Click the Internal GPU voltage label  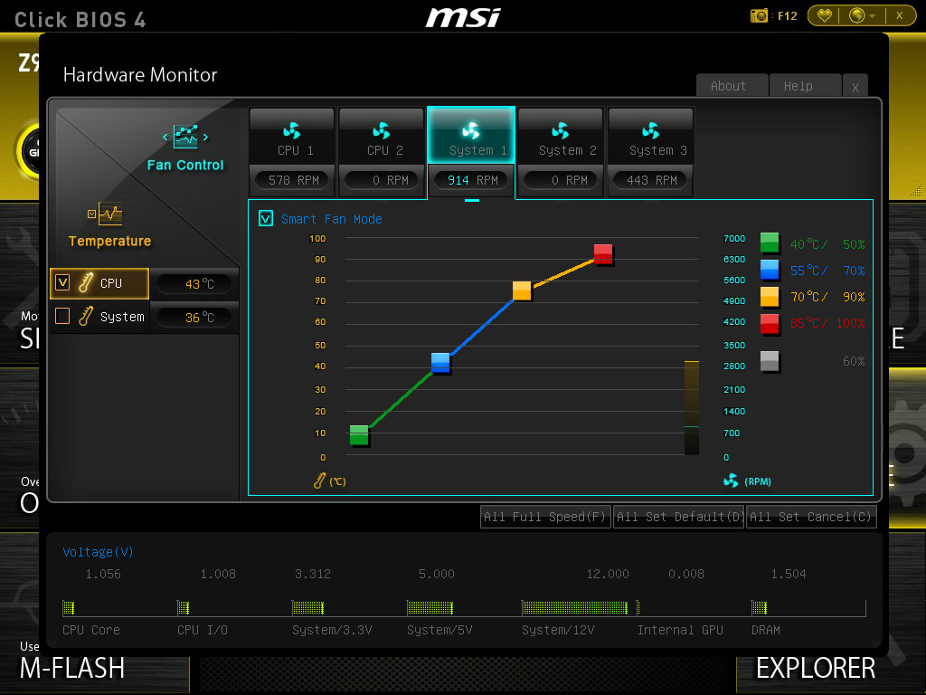[x=680, y=630]
